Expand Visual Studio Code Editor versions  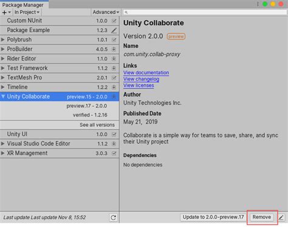[2, 144]
